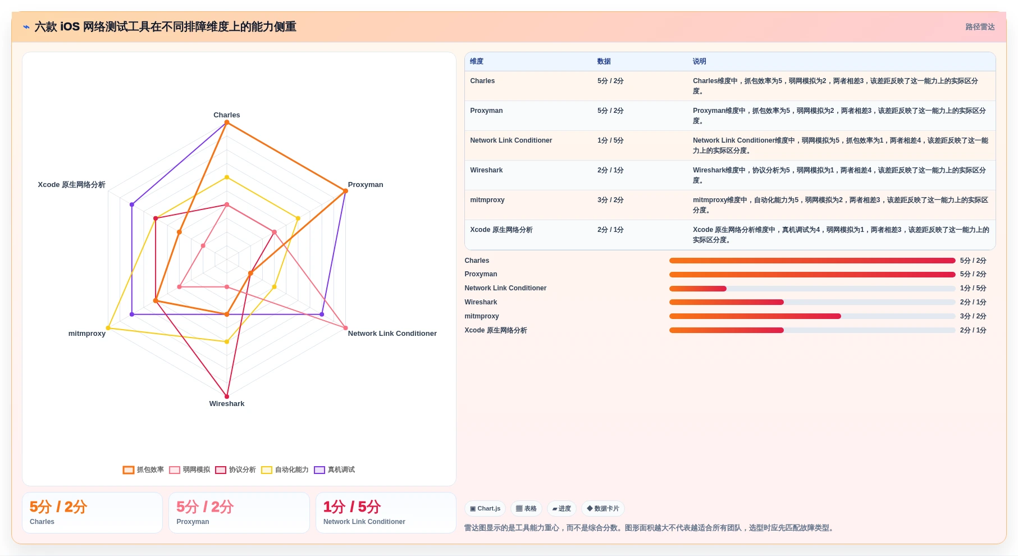Click the yellow data point at mitmproxy vertex
Image resolution: width=1018 pixels, height=556 pixels.
108,328
